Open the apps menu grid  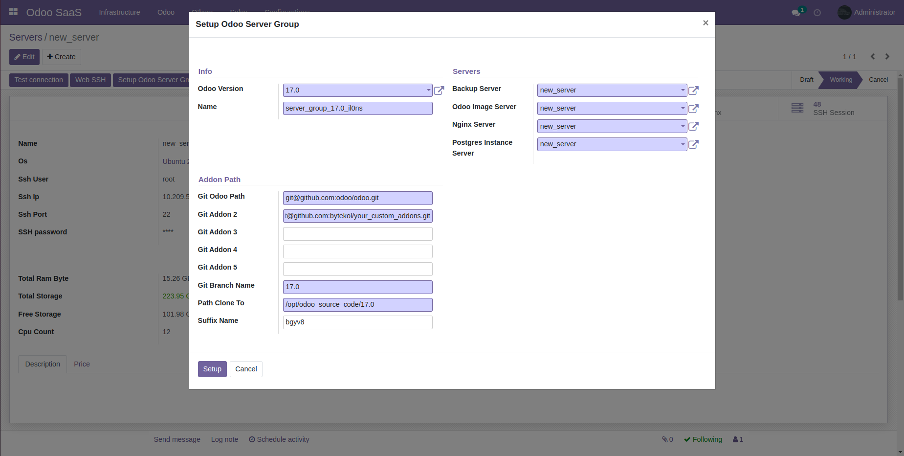pos(13,12)
